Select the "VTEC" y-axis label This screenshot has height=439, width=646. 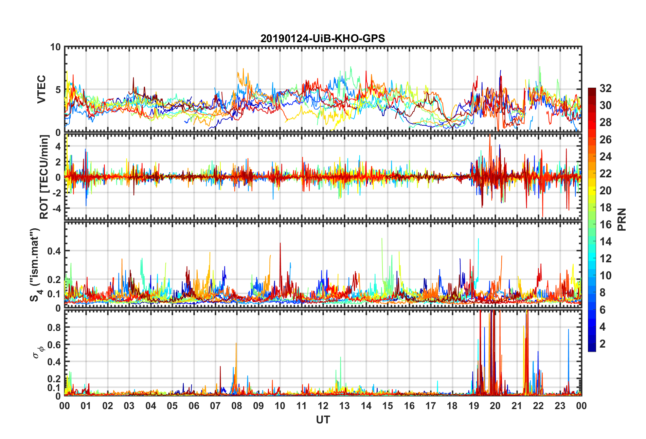tap(41, 89)
